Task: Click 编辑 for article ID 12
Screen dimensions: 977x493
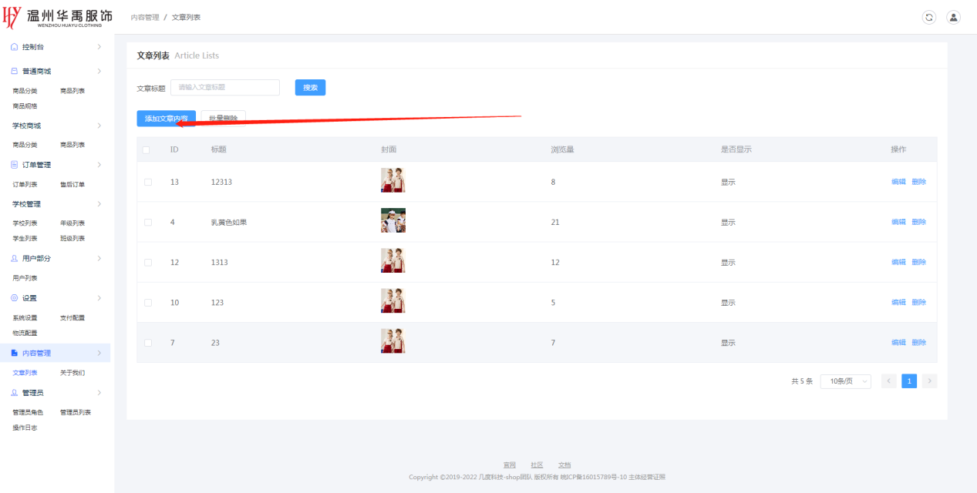Action: point(898,262)
